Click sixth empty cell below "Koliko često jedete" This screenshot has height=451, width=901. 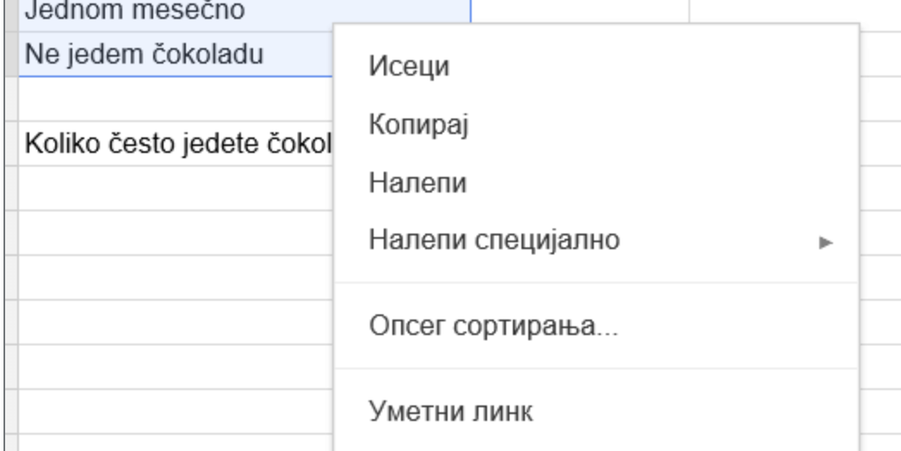[172, 411]
